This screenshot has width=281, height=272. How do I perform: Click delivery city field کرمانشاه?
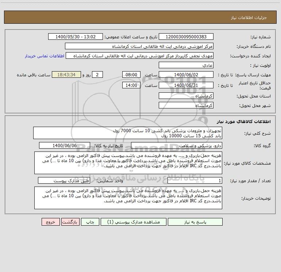(x=186, y=105)
